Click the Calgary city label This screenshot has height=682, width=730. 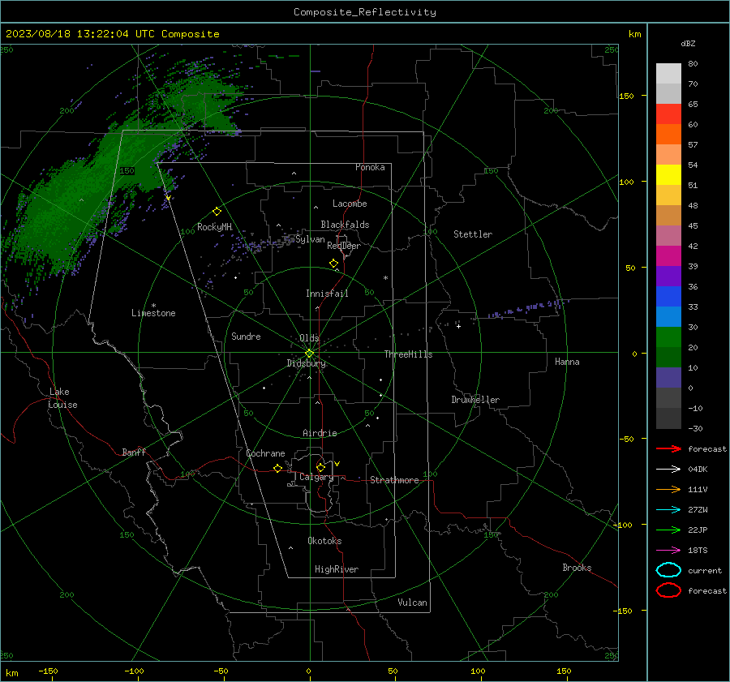pos(316,477)
